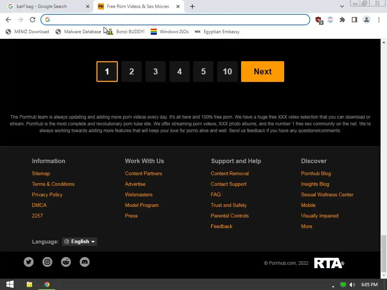Open the MEMZ Download bookmark
The height and width of the screenshot is (290, 387).
coord(27,32)
